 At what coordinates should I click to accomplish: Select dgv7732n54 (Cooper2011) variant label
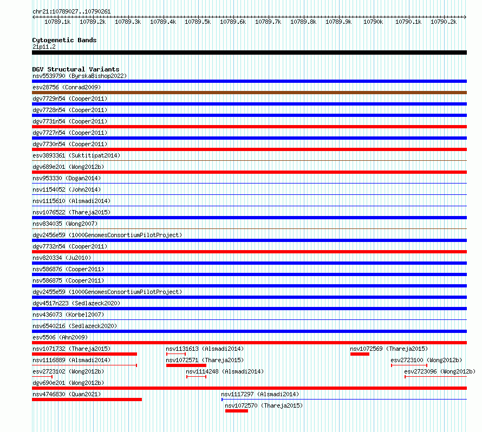[x=70, y=246]
